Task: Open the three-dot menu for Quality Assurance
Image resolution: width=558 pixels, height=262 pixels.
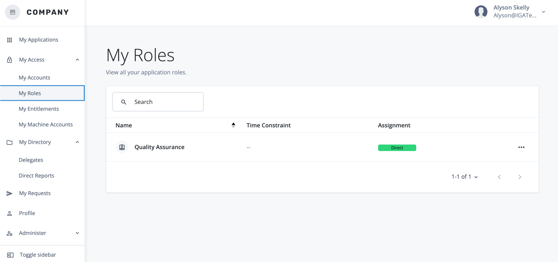Action: pos(521,148)
